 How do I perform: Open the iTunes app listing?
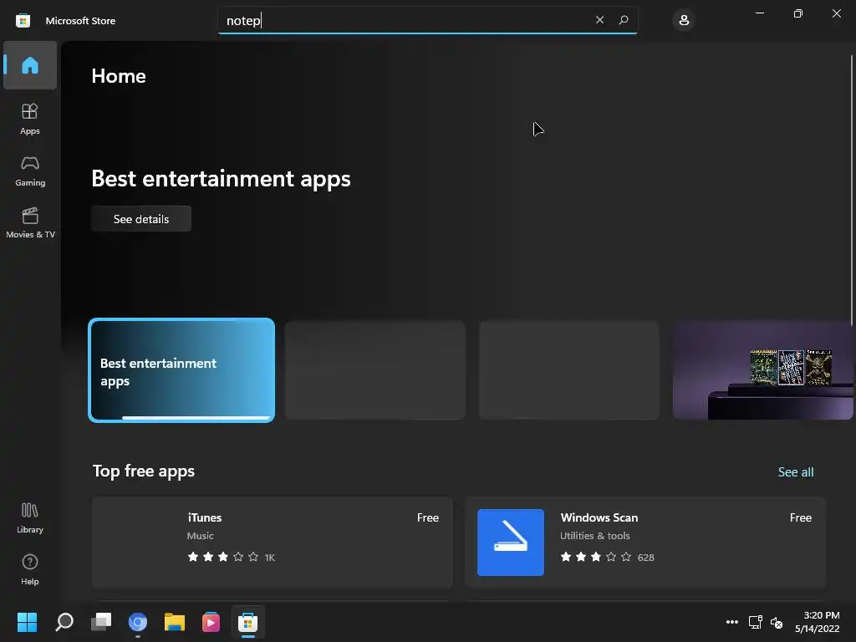pyautogui.click(x=272, y=542)
